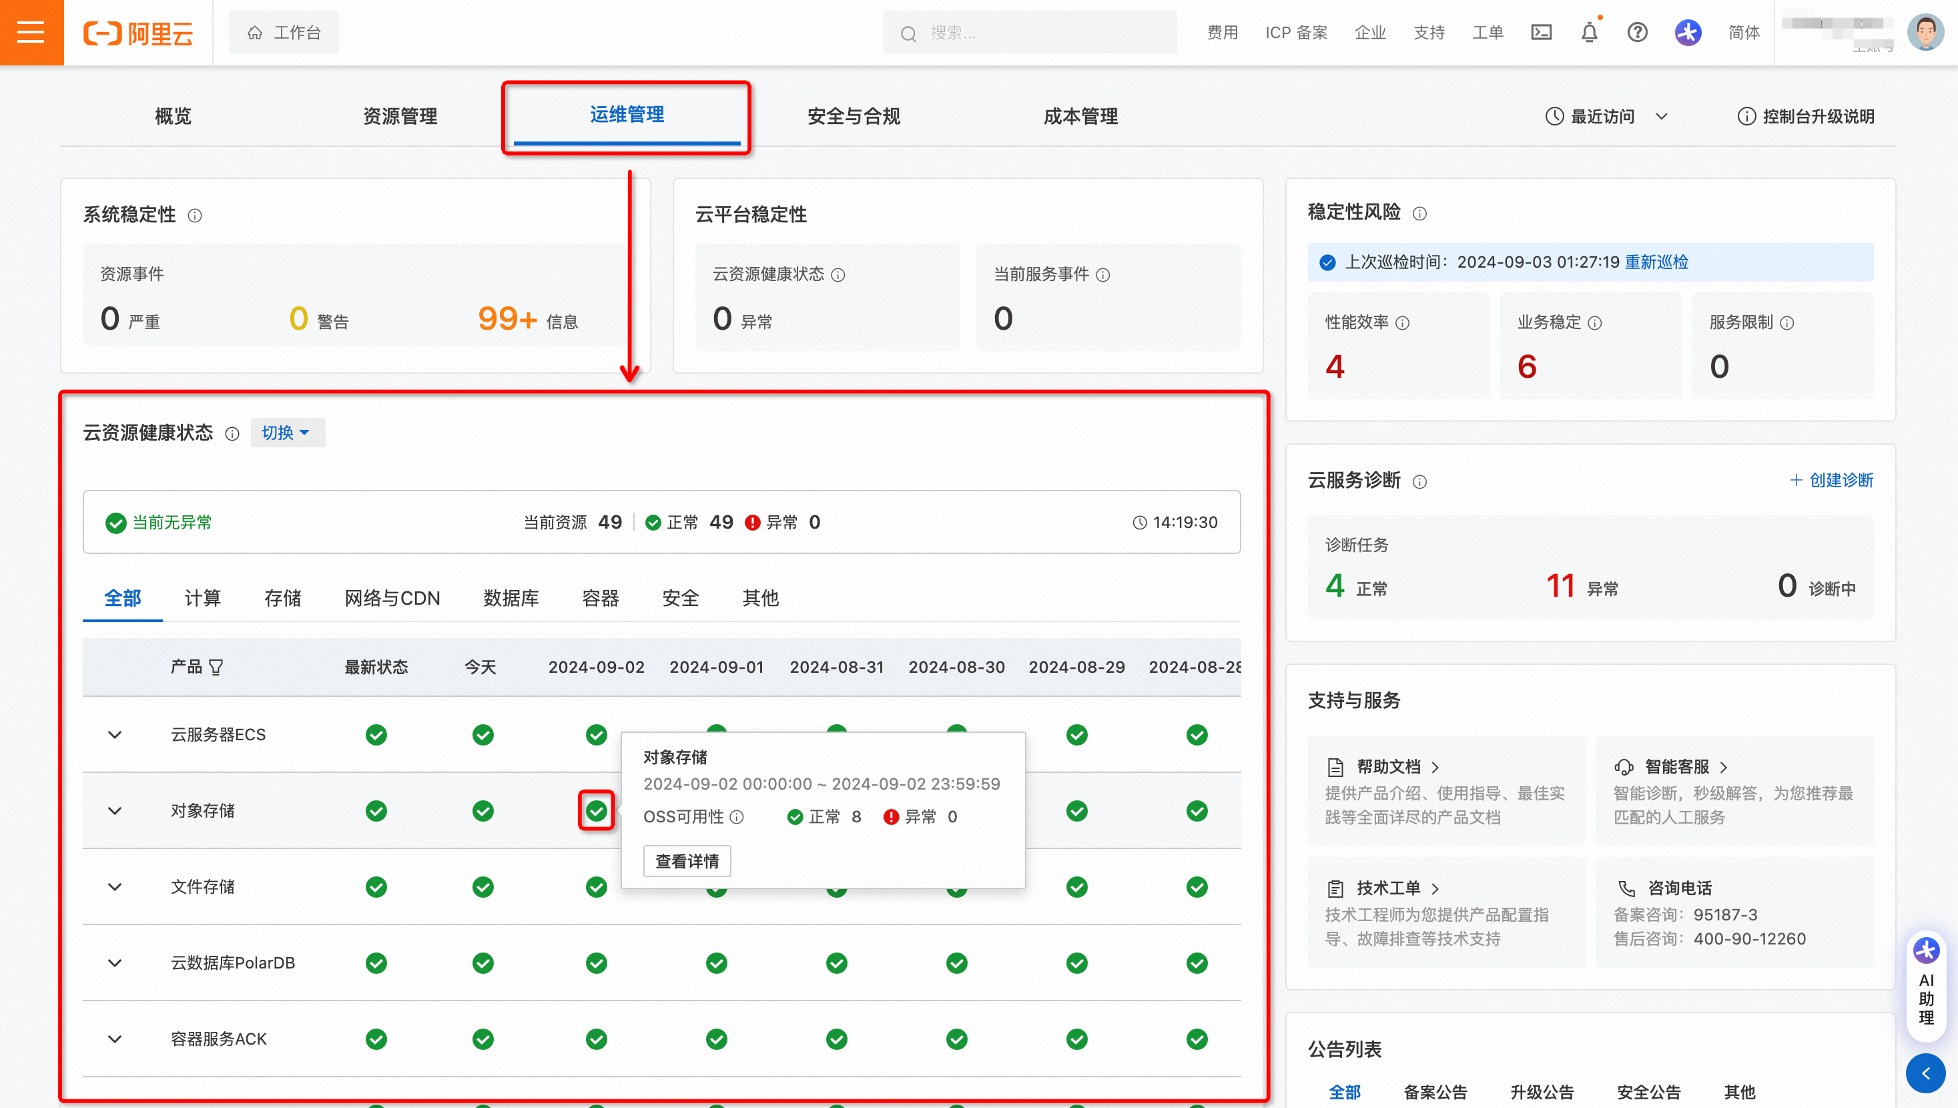The height and width of the screenshot is (1108, 1958).
Task: Click the search input field
Action: coord(1029,33)
